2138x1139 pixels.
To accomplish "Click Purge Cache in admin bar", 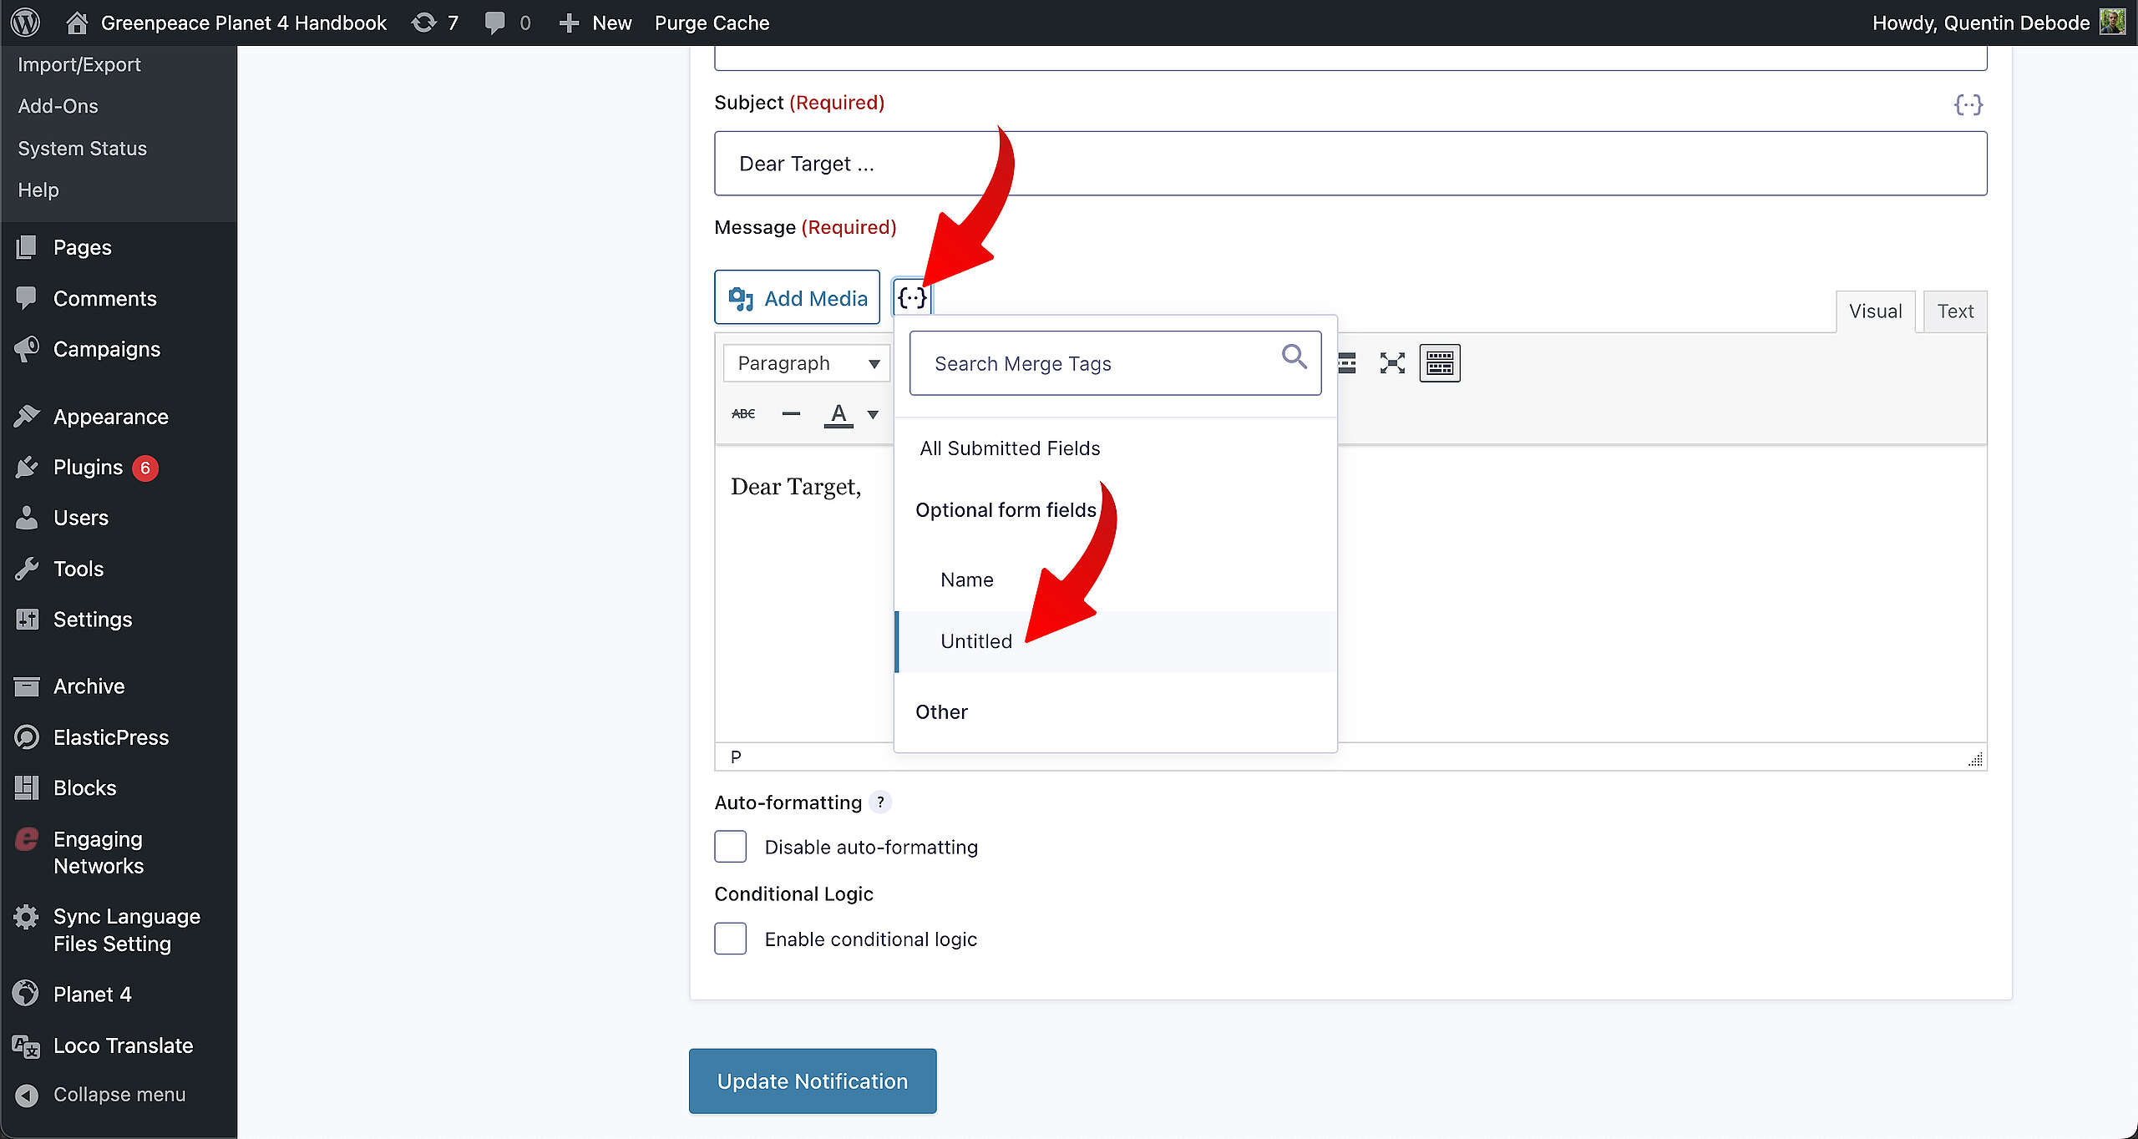I will (x=712, y=23).
